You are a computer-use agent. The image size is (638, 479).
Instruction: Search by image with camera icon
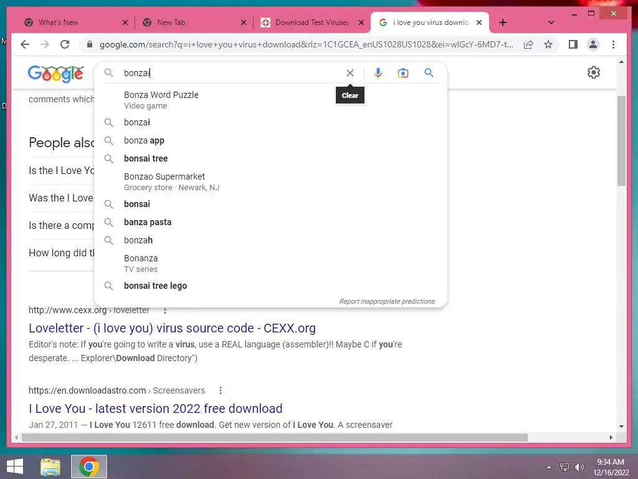pyautogui.click(x=403, y=73)
